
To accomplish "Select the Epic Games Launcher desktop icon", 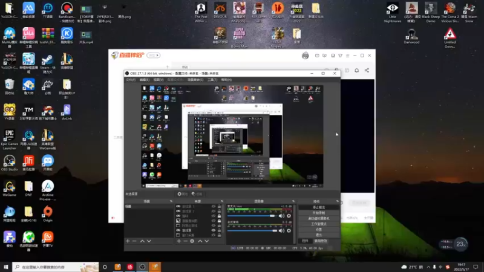I will pos(9,140).
